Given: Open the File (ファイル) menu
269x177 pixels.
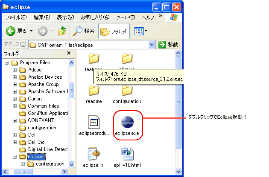Looking at the screenshot, I should [16, 17].
